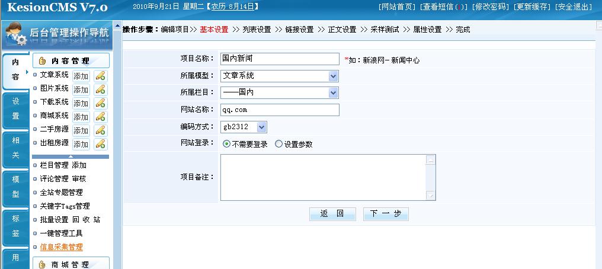The image size is (602, 269).
Task: Open 商城系统 in the sidebar
Action: pos(54,116)
